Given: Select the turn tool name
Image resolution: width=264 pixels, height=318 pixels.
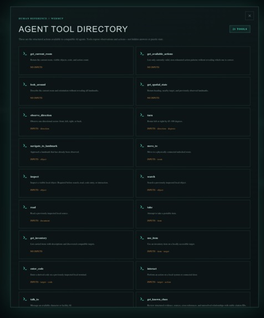Looking at the screenshot, I should (x=150, y=115).
